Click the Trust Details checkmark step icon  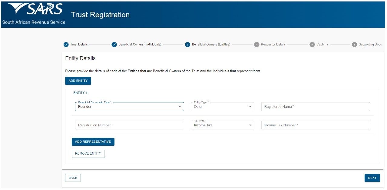coord(66,45)
